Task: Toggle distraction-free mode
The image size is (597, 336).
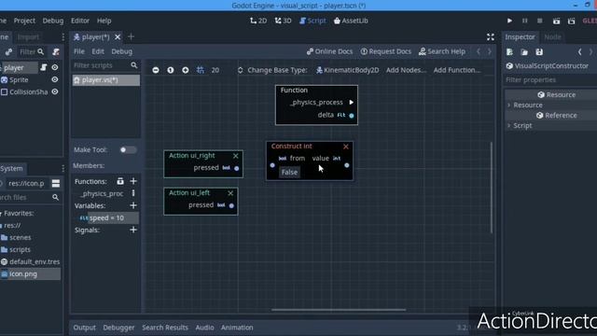Action: click(491, 37)
